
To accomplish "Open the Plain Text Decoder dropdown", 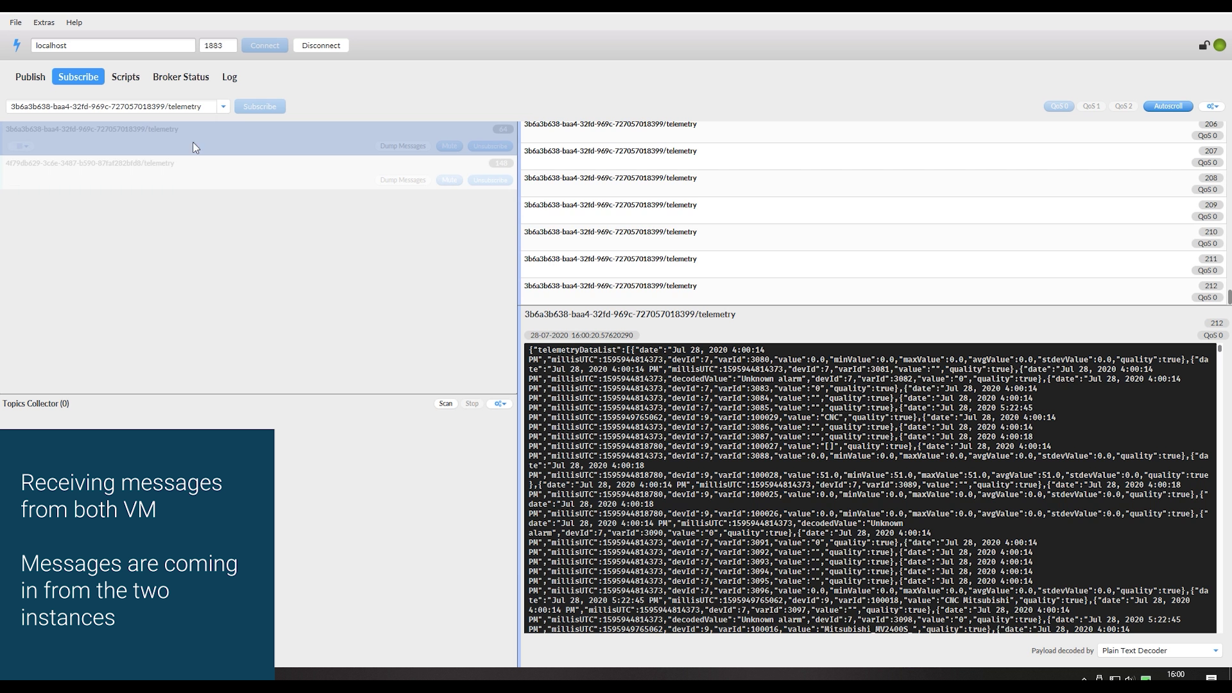I will [1159, 651].
